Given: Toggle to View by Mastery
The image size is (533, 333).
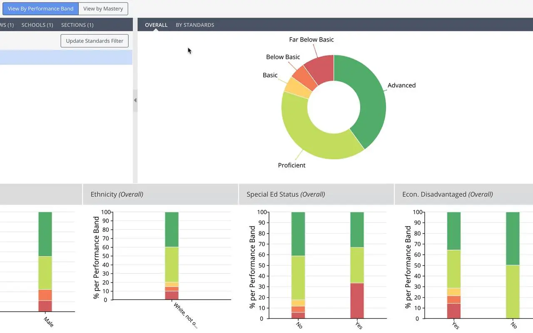Looking at the screenshot, I should tap(103, 9).
